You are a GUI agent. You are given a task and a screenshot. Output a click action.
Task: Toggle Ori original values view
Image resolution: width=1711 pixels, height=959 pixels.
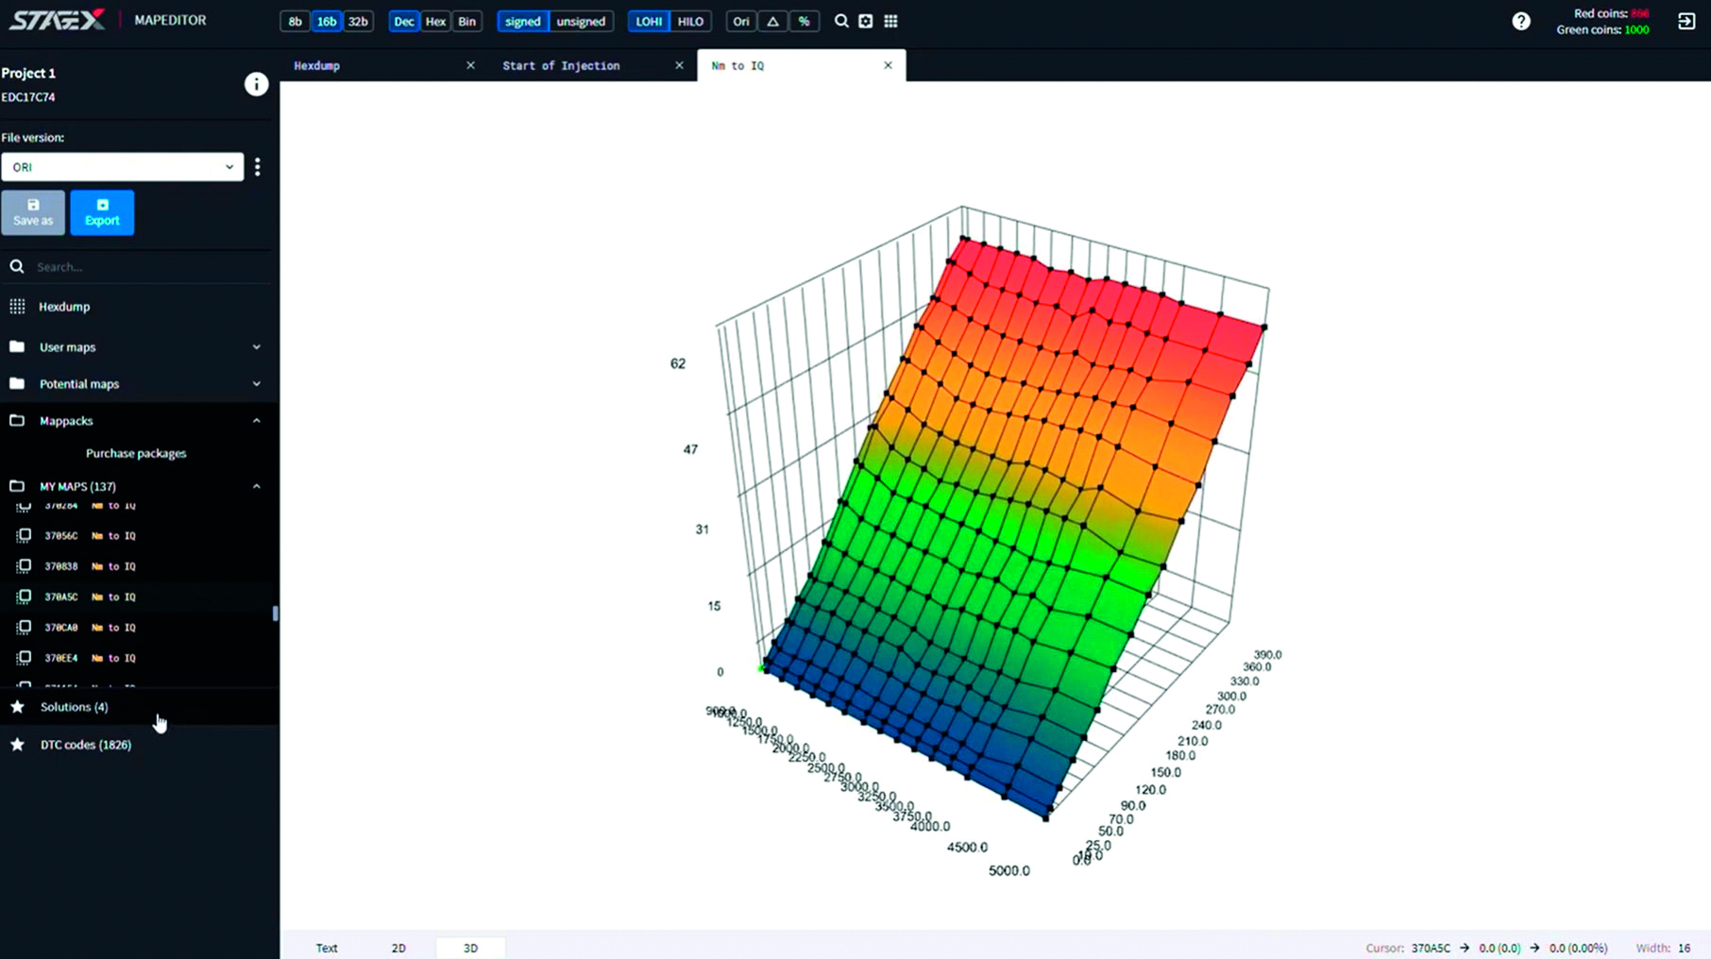(741, 21)
